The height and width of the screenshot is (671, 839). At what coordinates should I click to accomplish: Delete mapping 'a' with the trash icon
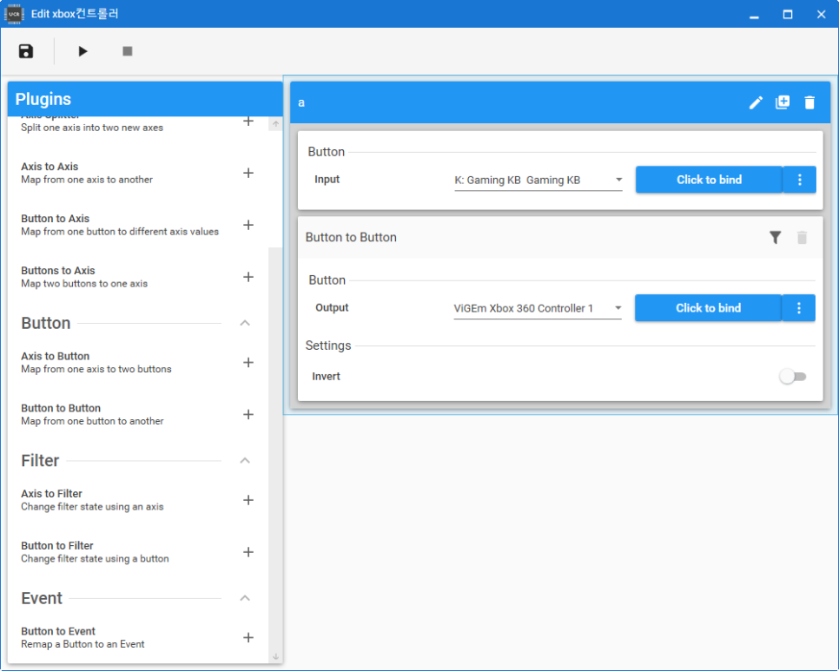point(809,102)
